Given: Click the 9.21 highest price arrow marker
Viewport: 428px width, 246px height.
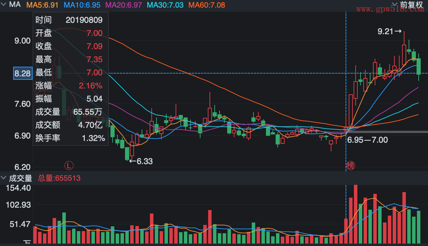Looking at the screenshot, I should tap(389, 31).
